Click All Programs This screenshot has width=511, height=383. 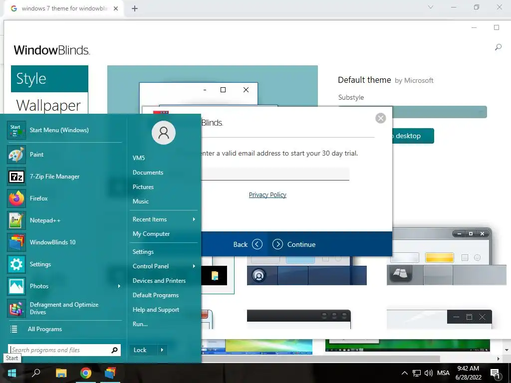click(x=45, y=329)
